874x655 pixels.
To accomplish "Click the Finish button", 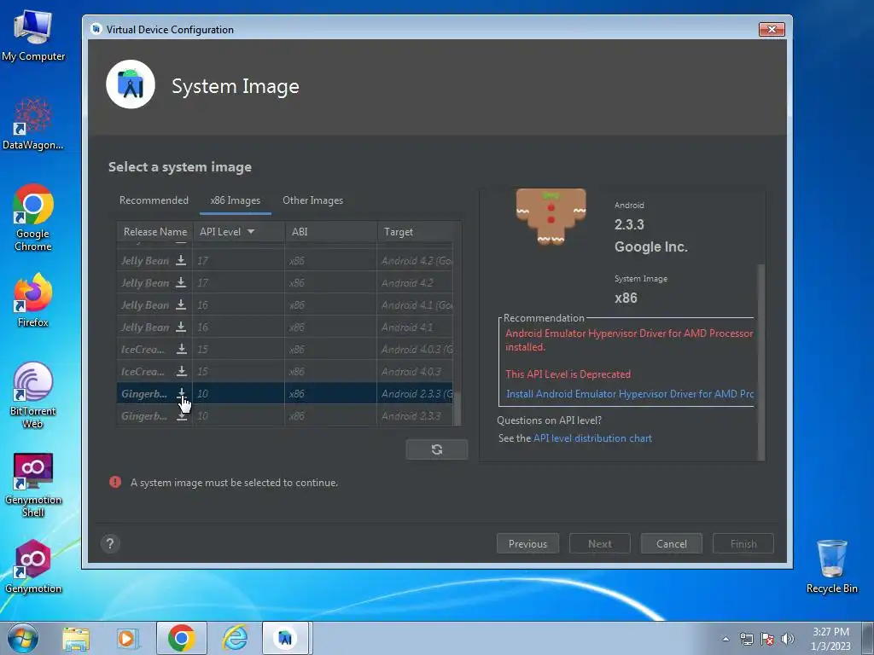I will click(743, 543).
